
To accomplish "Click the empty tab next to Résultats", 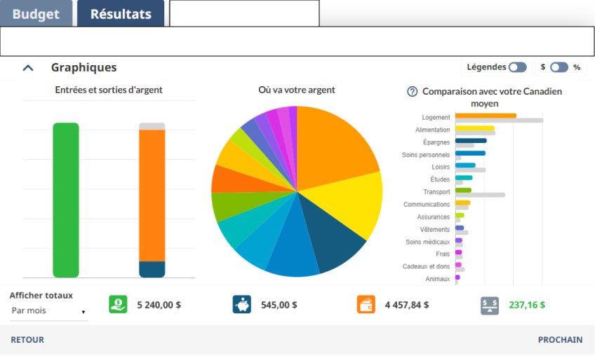I will [244, 13].
